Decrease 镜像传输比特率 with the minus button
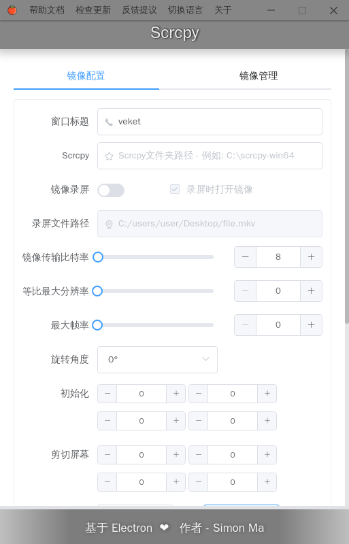This screenshot has height=544, width=349. click(x=245, y=257)
